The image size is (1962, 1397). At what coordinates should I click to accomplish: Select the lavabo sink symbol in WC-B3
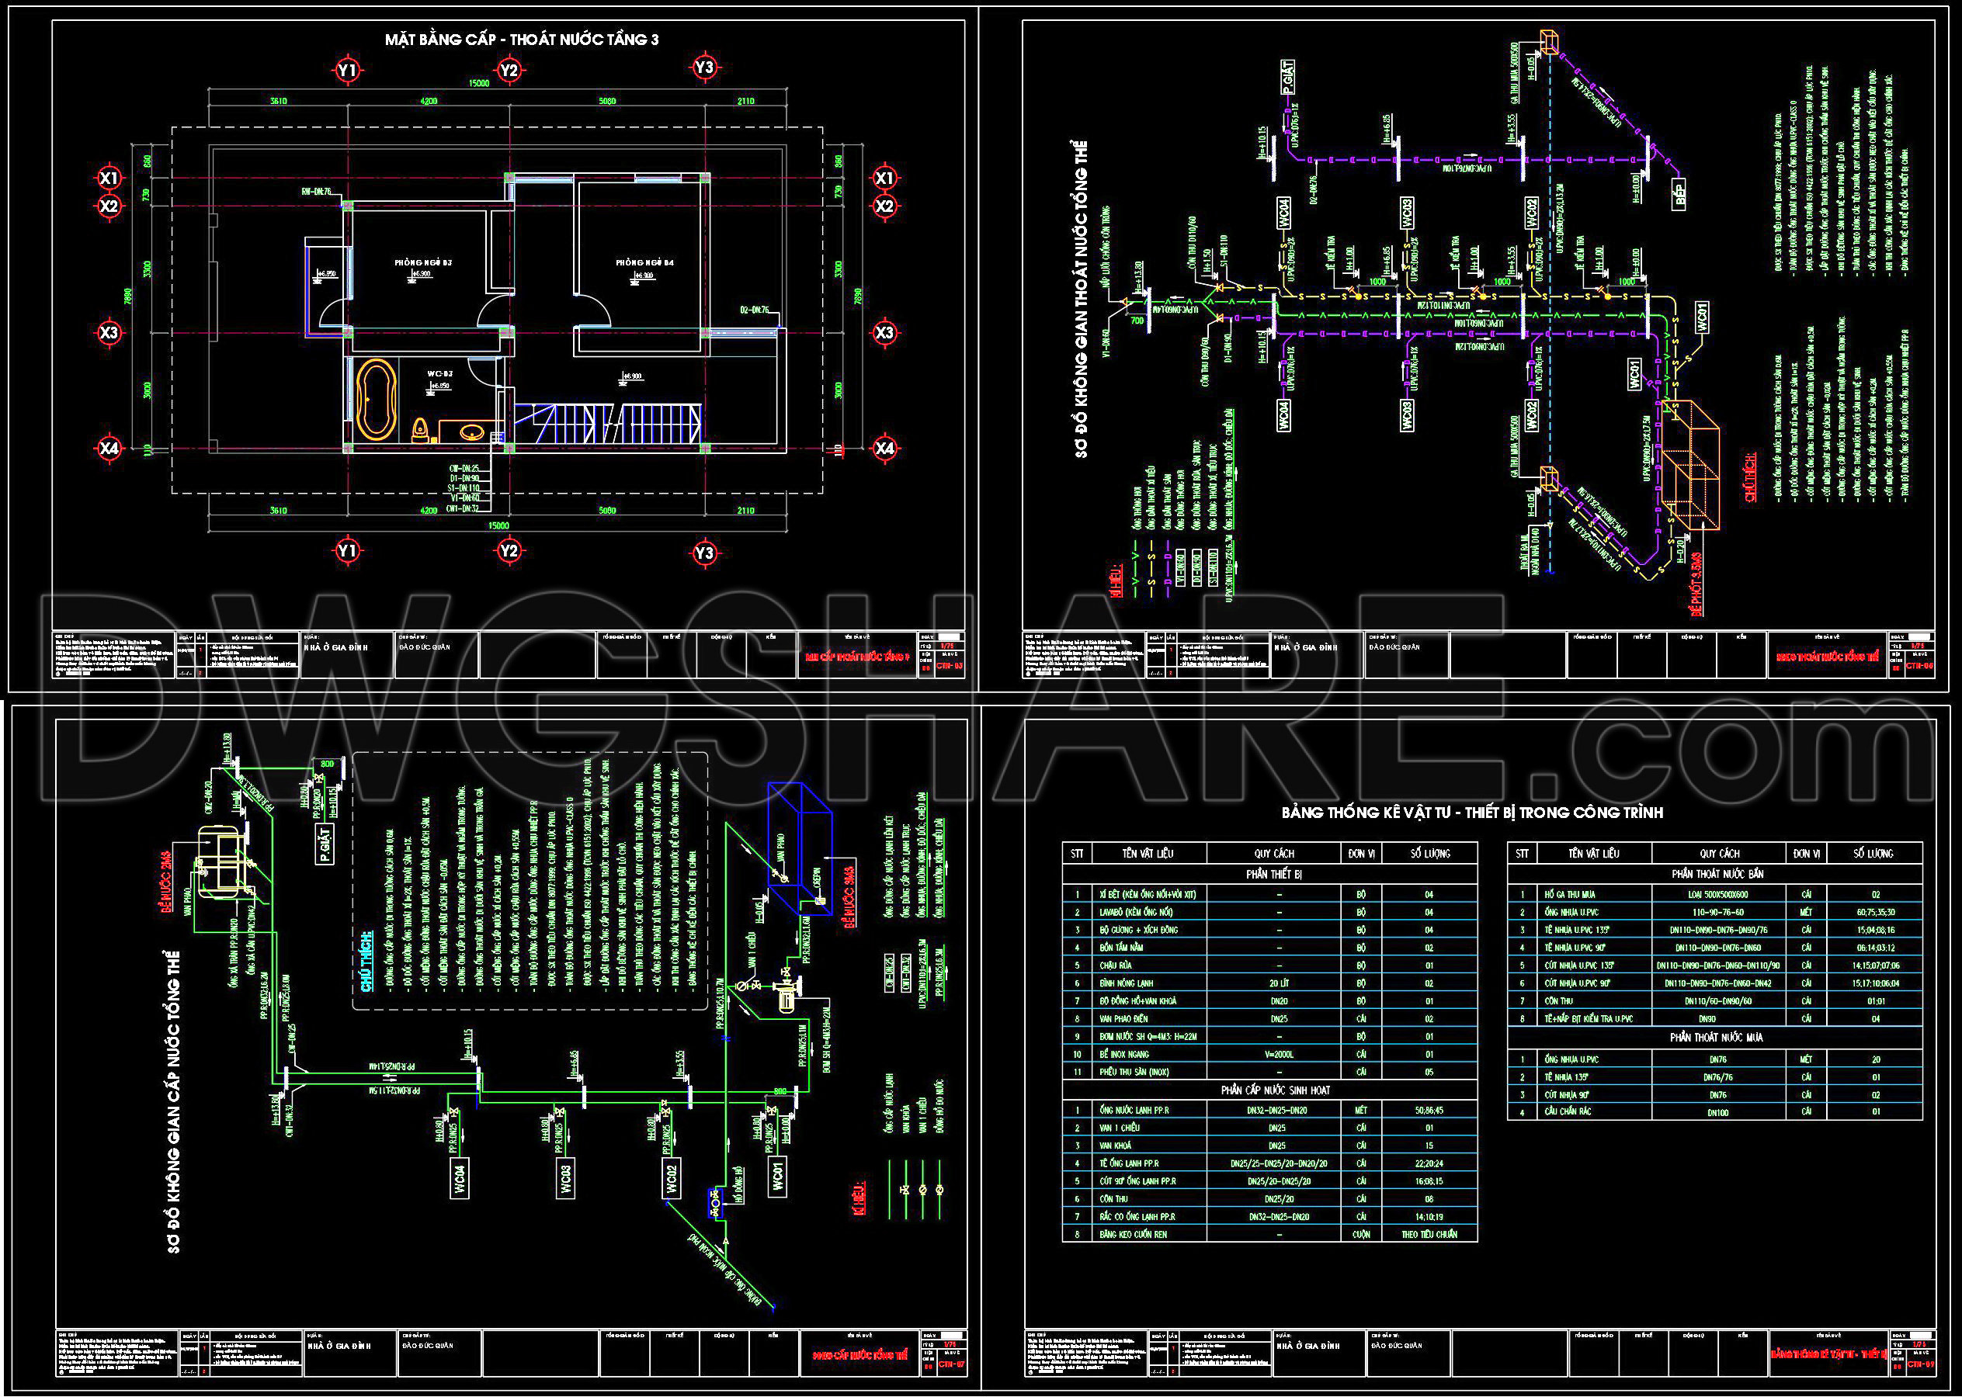471,432
